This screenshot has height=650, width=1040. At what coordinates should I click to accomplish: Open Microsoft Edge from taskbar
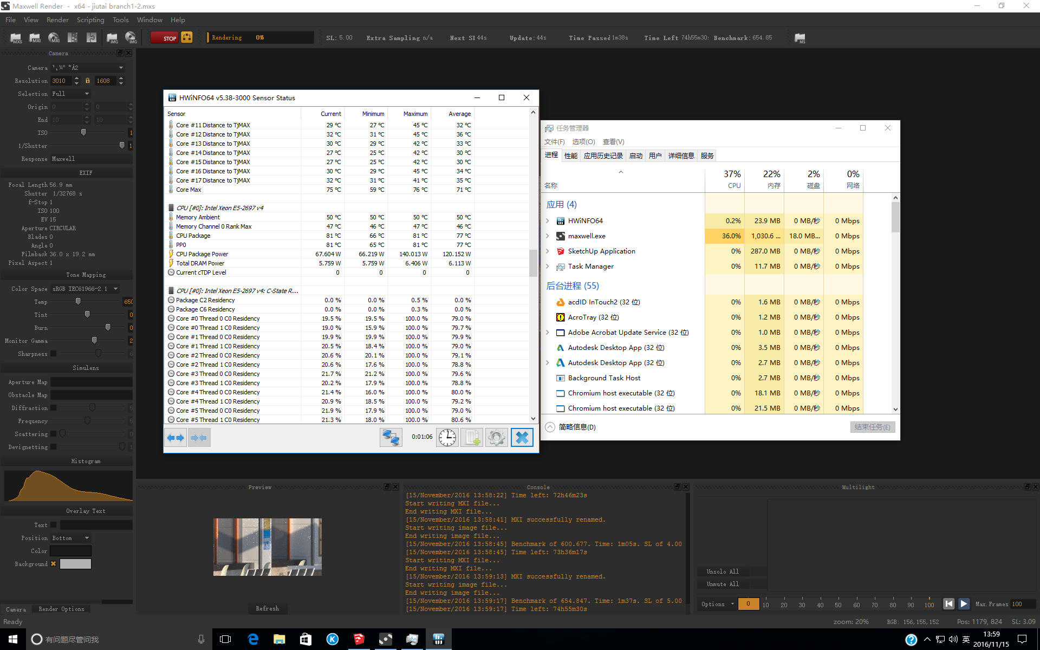(x=253, y=639)
